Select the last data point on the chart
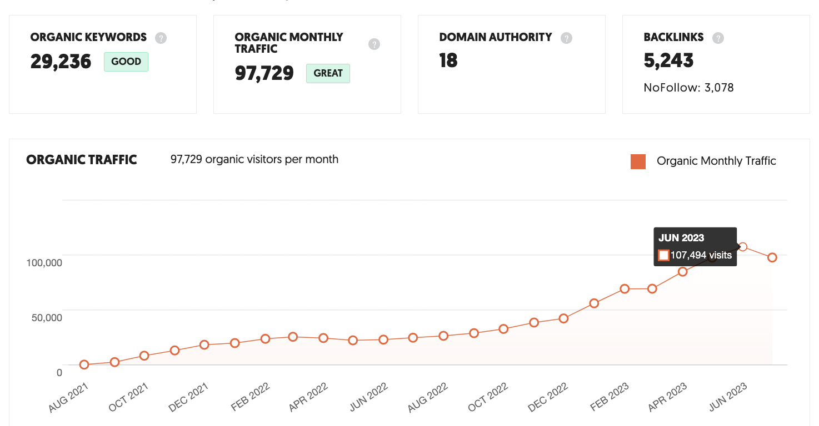The height and width of the screenshot is (426, 819). [x=772, y=257]
